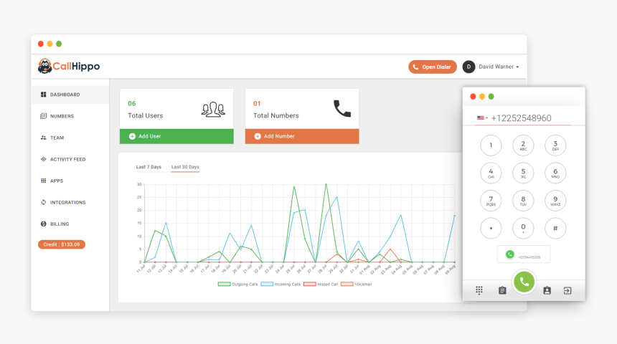Open the caller number selector +12094415208
This screenshot has width=617, height=344.
[x=523, y=254]
